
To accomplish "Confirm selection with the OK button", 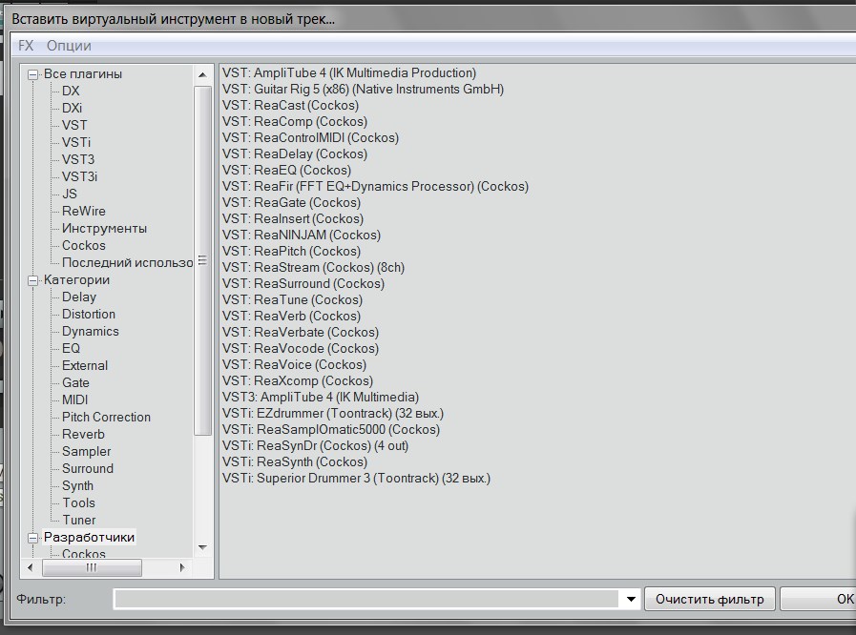I will tap(819, 599).
